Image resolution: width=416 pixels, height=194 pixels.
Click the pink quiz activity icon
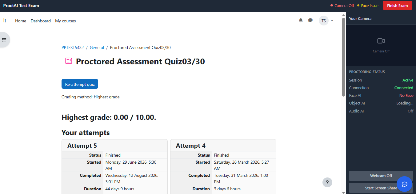69,61
